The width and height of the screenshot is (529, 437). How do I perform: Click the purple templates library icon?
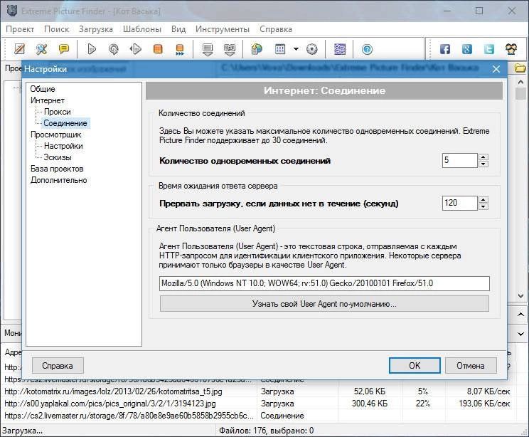coord(339,49)
